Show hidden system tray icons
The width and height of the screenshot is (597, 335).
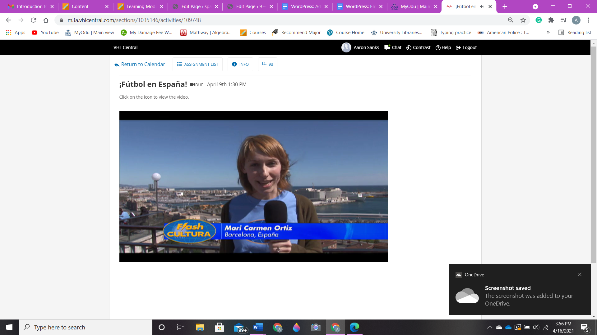tap(489, 327)
